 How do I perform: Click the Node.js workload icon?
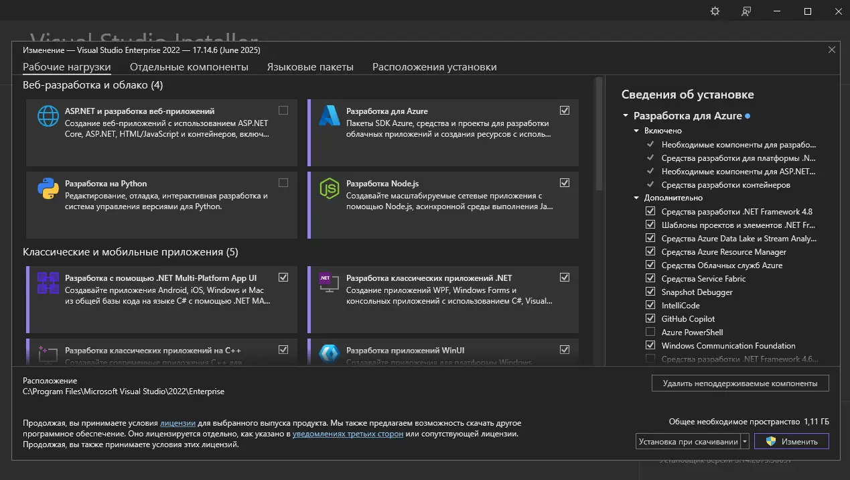[x=330, y=188]
